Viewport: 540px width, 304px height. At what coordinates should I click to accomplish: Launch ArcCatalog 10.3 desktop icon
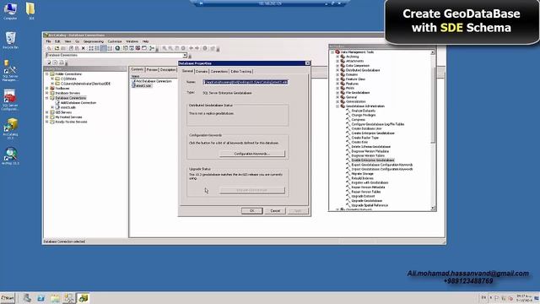(10, 128)
